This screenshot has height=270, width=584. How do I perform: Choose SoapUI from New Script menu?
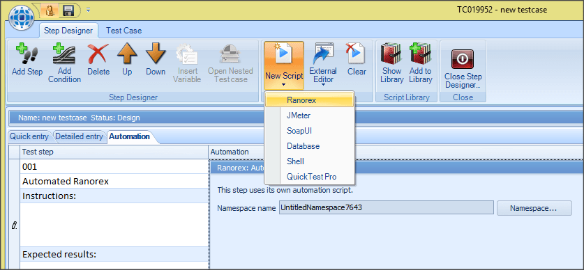310,131
